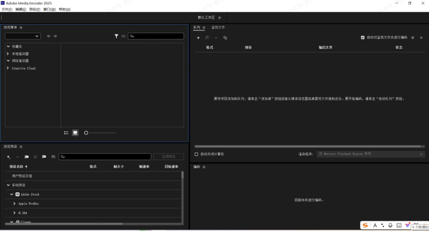This screenshot has width=429, height=231.
Task: Click the add output icon in Queue toolbar
Action: (207, 37)
